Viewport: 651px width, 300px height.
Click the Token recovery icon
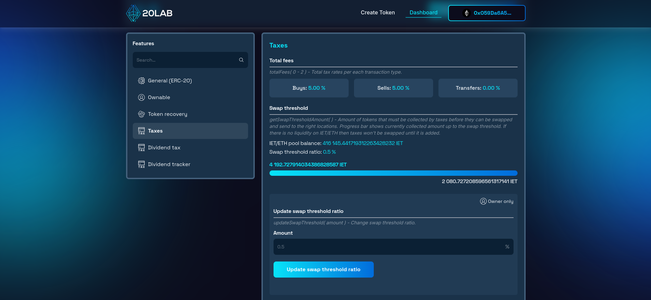(x=141, y=114)
